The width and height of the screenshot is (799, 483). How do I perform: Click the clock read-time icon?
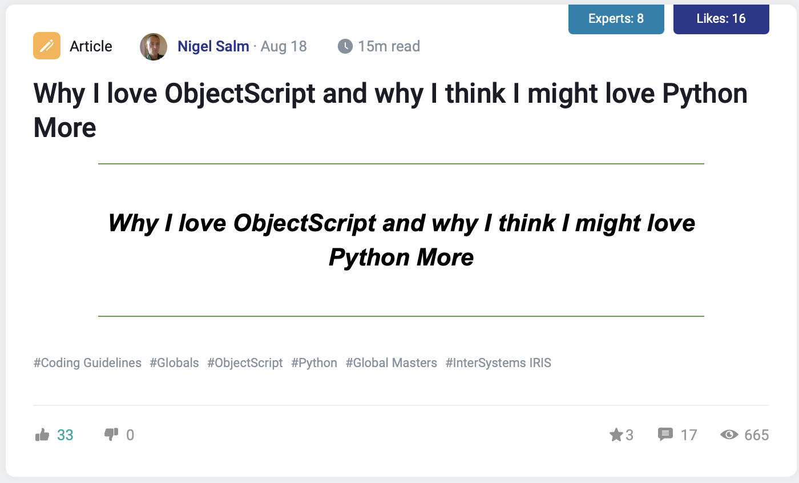pyautogui.click(x=345, y=46)
